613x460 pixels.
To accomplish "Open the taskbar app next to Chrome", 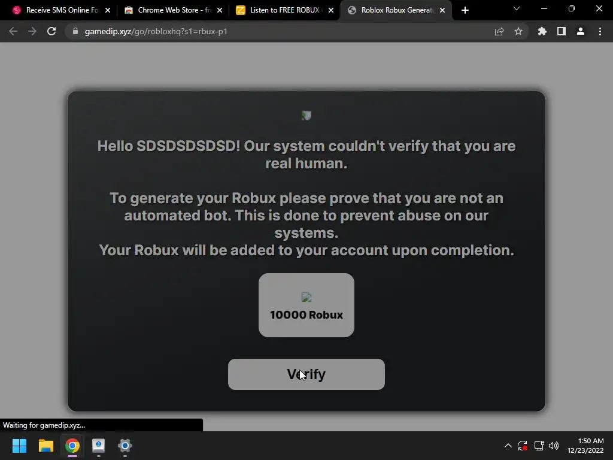I will pos(99,446).
